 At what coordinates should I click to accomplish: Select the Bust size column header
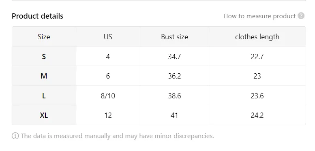tap(174, 37)
